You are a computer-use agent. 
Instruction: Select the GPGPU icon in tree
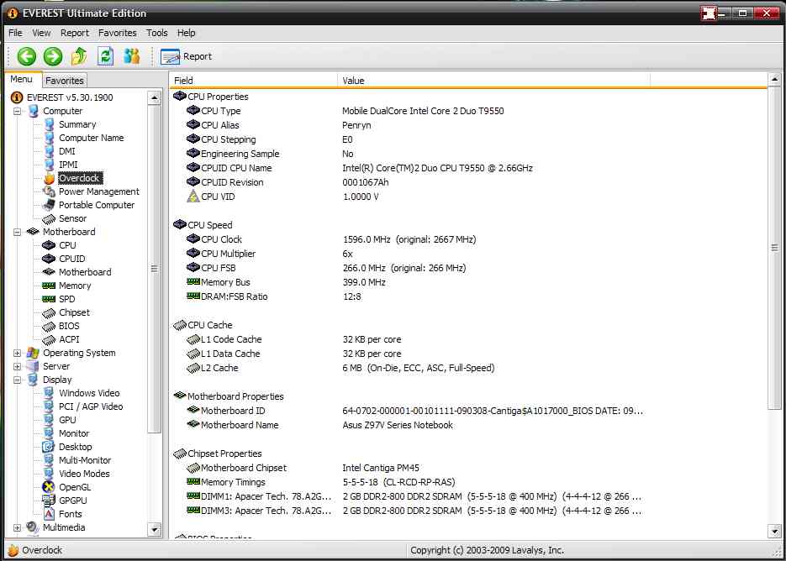[x=49, y=501]
